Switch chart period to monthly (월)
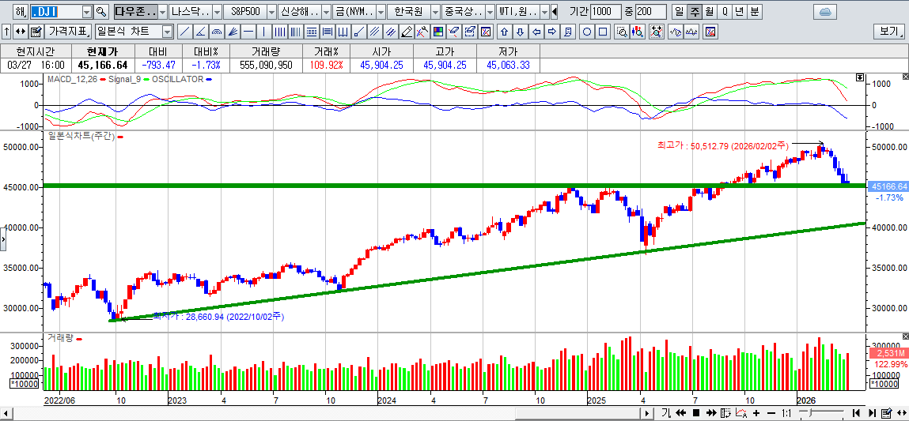 click(x=709, y=12)
